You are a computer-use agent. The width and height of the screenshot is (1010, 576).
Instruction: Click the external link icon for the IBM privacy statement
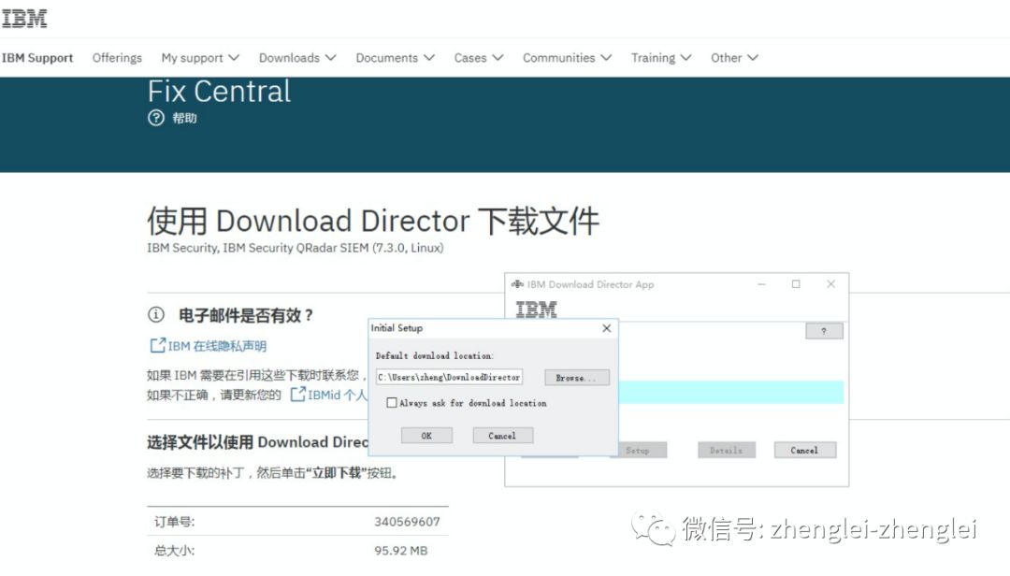pyautogui.click(x=157, y=345)
